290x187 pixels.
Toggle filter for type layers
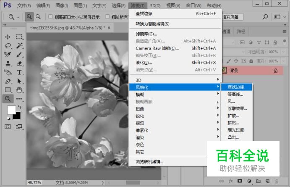coord(259,42)
